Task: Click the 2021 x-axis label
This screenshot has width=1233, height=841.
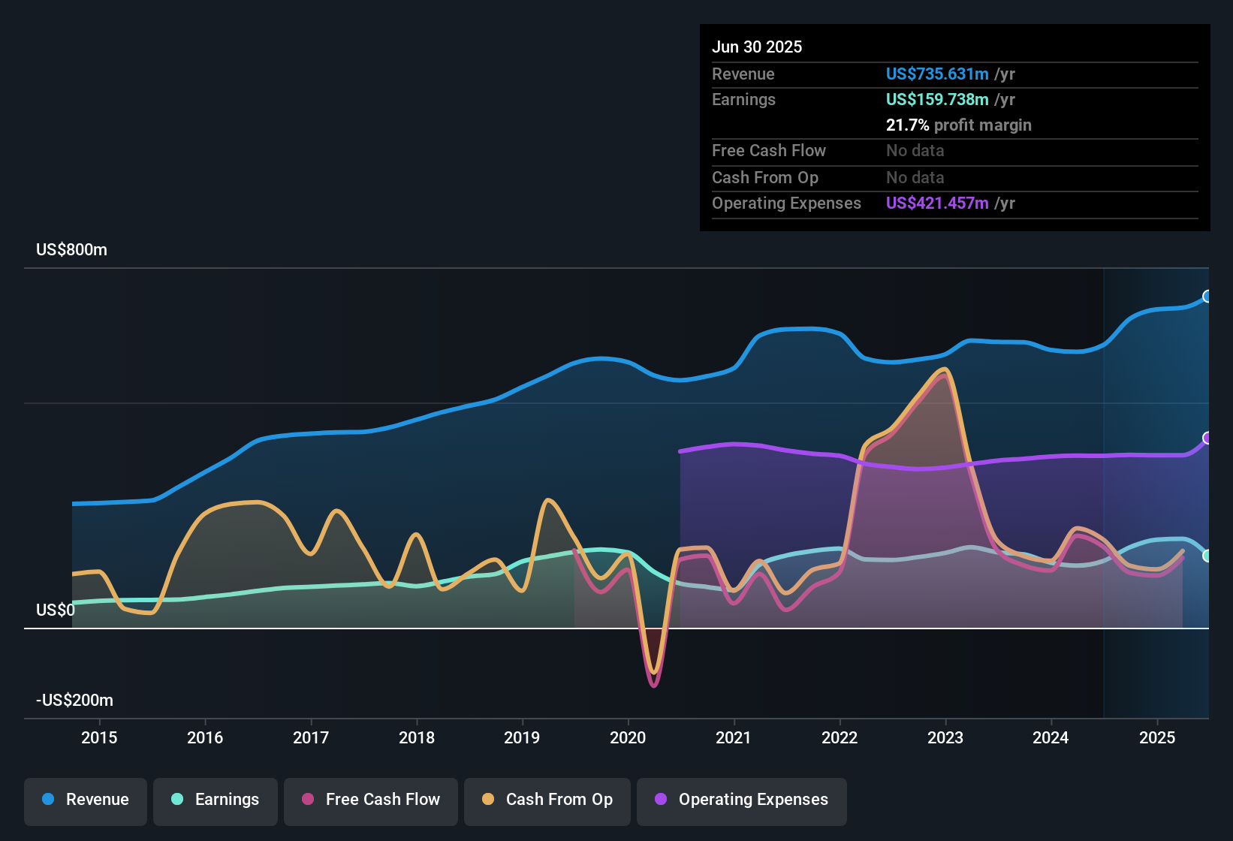Action: (x=734, y=737)
